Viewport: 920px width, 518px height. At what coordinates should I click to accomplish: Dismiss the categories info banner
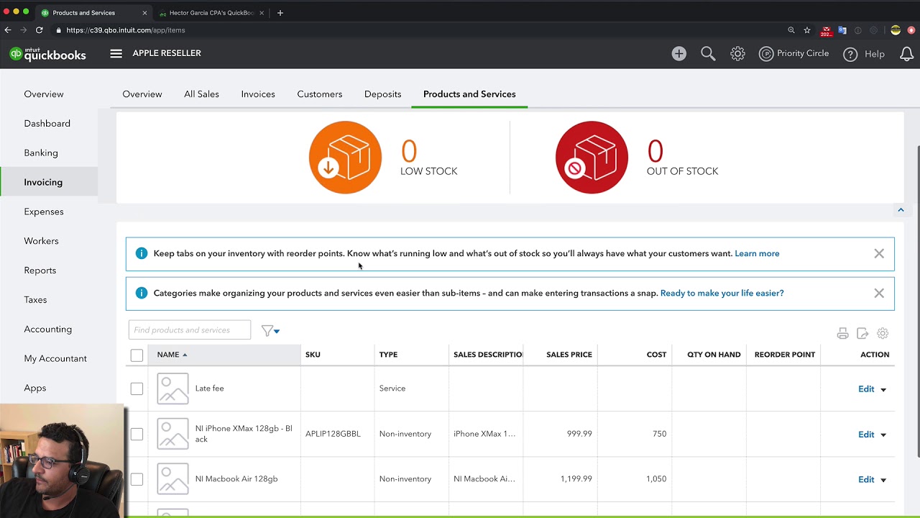879,294
